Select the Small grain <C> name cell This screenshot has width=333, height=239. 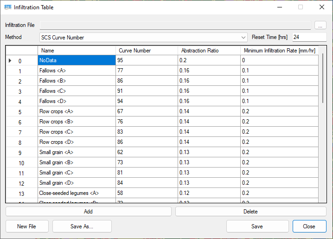click(77, 172)
